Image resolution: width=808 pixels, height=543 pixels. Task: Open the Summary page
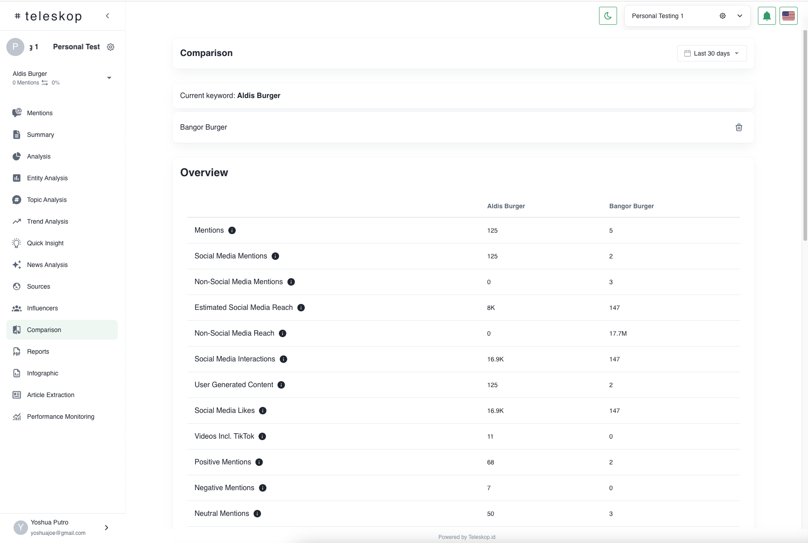point(62,135)
